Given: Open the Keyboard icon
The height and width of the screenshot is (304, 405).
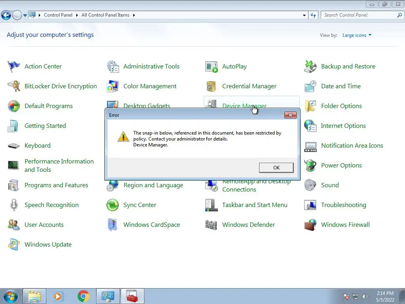Looking at the screenshot, I should click(14, 146).
